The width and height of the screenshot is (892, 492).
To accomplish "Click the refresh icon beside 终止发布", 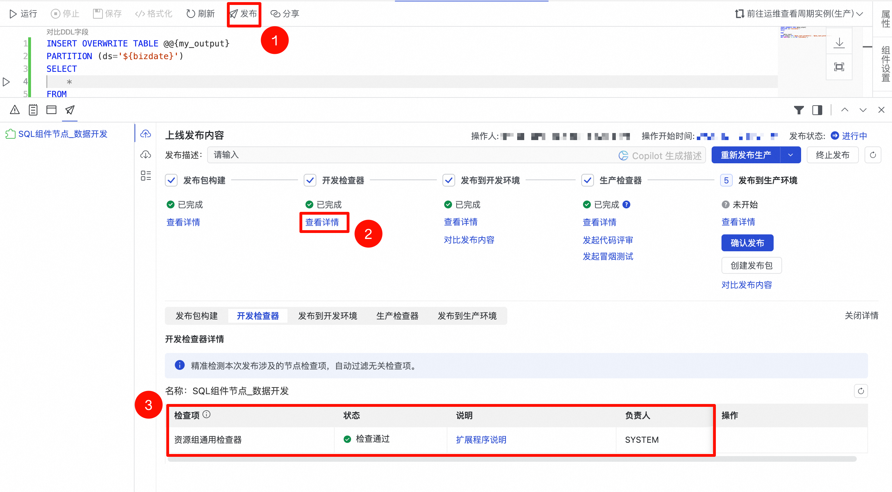I will click(873, 155).
